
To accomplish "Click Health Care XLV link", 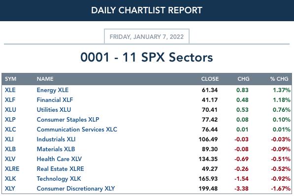I will [59, 159].
